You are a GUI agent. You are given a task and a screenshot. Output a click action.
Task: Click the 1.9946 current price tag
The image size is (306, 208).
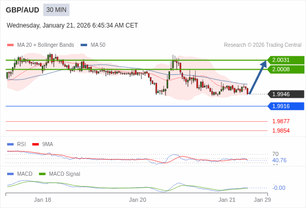click(286, 94)
